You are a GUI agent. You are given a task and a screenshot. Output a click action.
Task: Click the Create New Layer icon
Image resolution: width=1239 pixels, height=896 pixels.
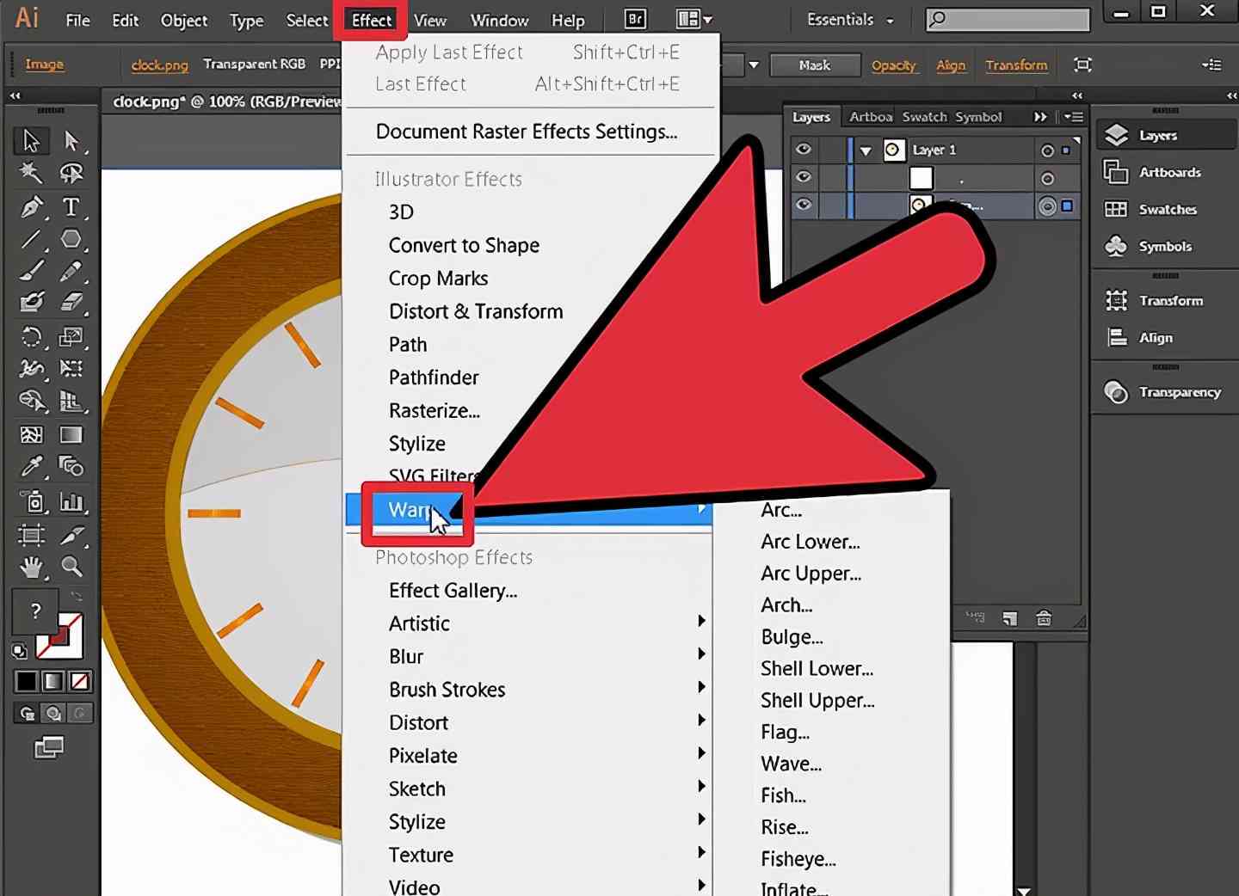(x=1010, y=618)
